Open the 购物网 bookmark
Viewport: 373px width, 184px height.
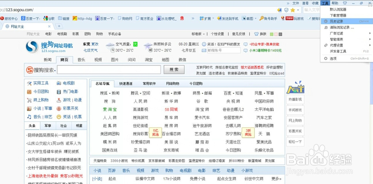pos(125,18)
